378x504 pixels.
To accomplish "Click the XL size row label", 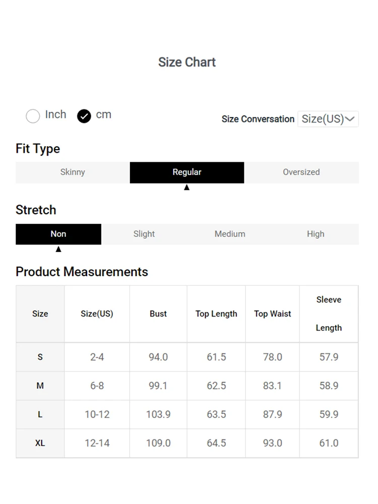I will (x=40, y=444).
